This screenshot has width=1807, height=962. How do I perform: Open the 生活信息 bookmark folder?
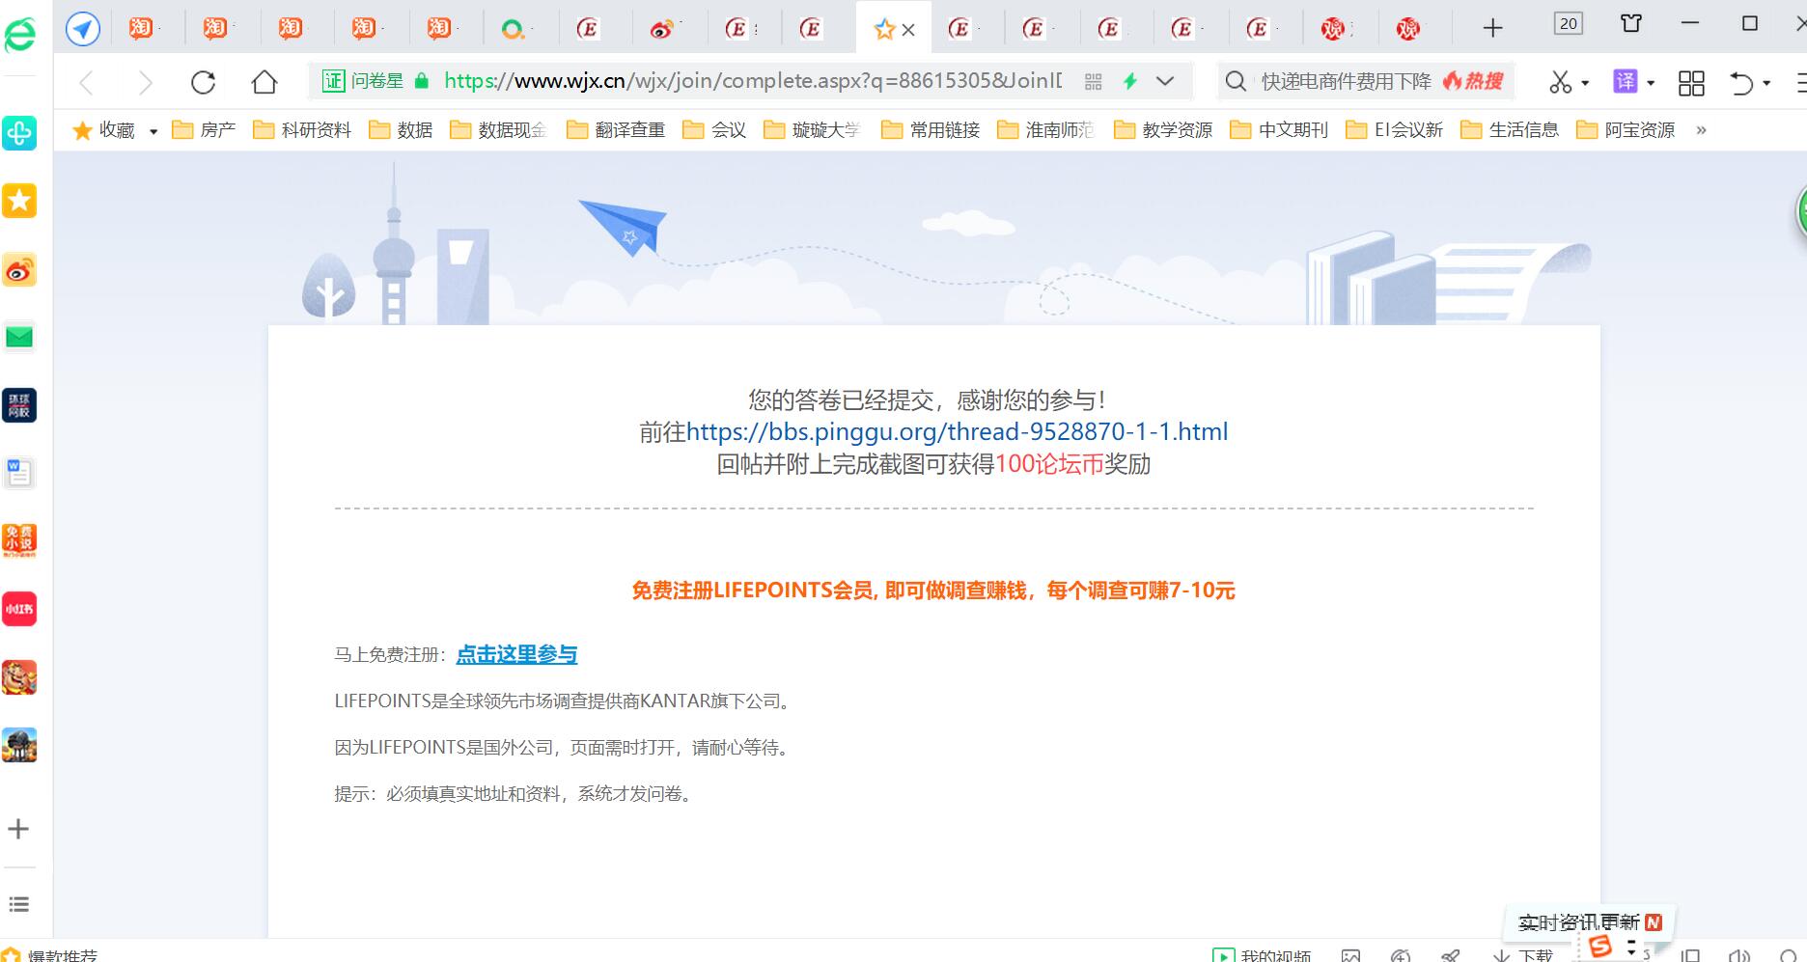coord(1510,130)
